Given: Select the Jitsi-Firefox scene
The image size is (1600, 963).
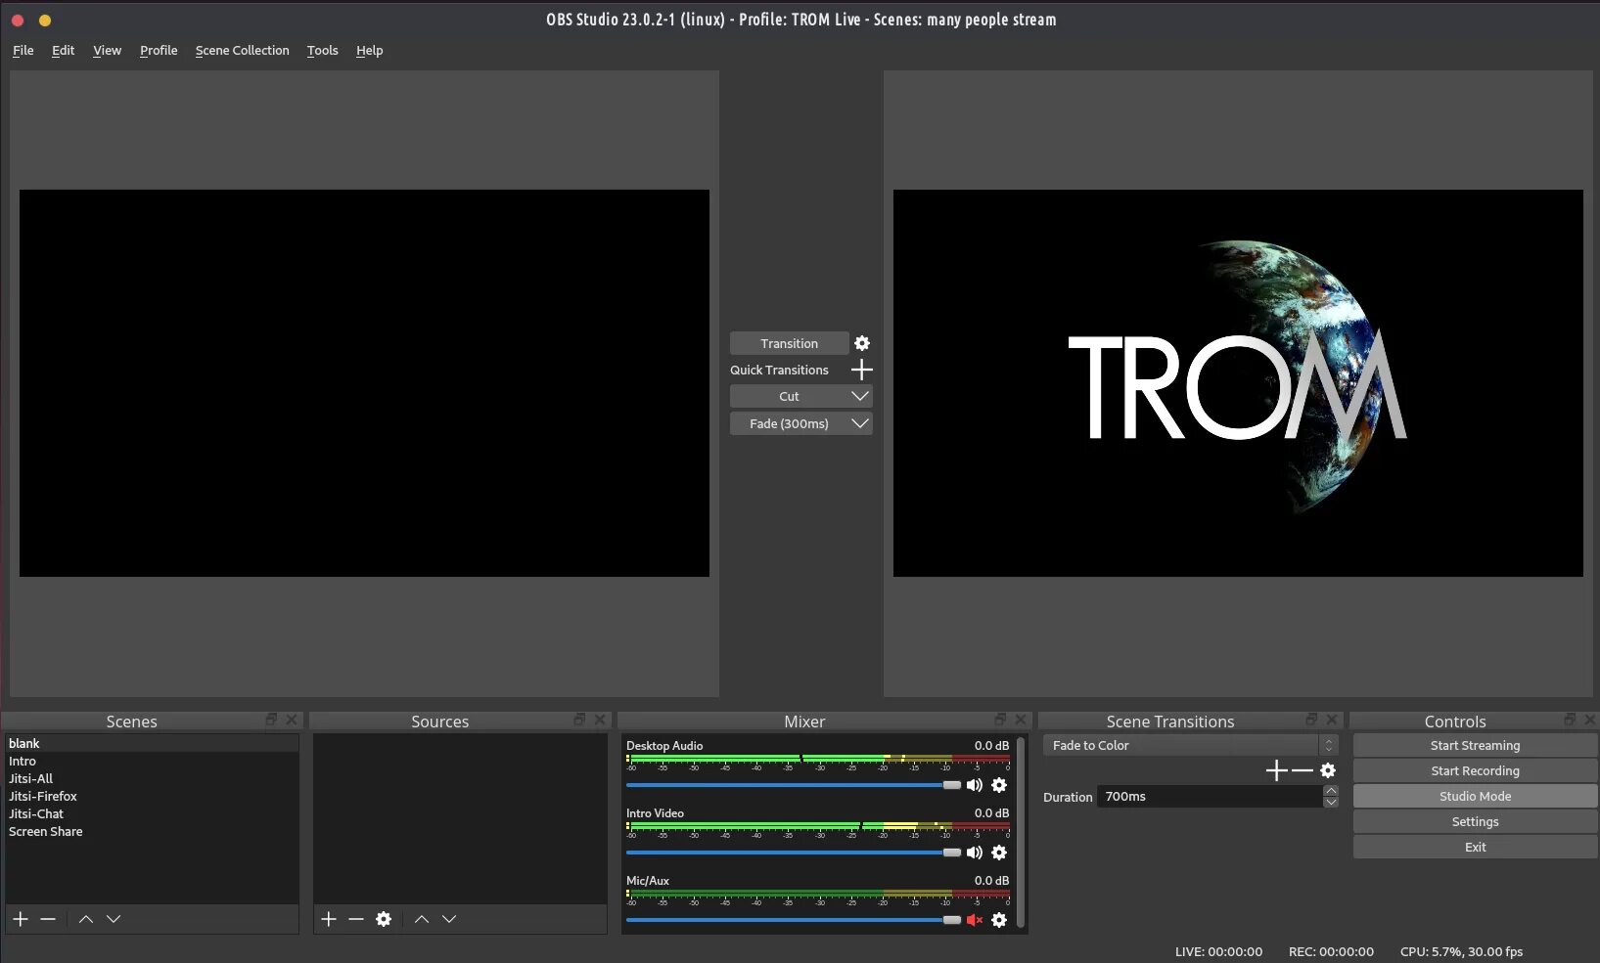Looking at the screenshot, I should (x=152, y=796).
